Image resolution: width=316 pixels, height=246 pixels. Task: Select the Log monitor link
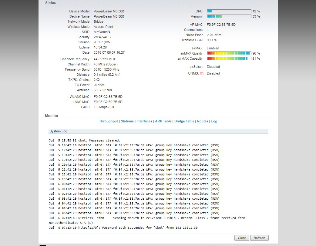click(x=214, y=121)
